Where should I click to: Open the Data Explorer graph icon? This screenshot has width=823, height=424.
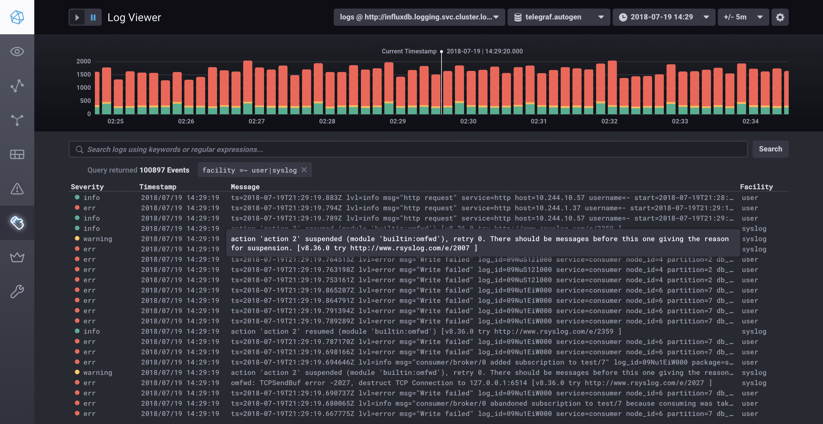coord(17,86)
